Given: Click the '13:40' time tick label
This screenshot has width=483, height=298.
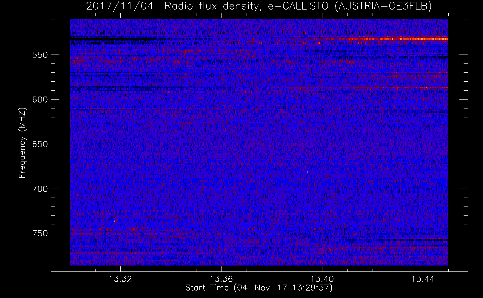Looking at the screenshot, I should [x=322, y=279].
